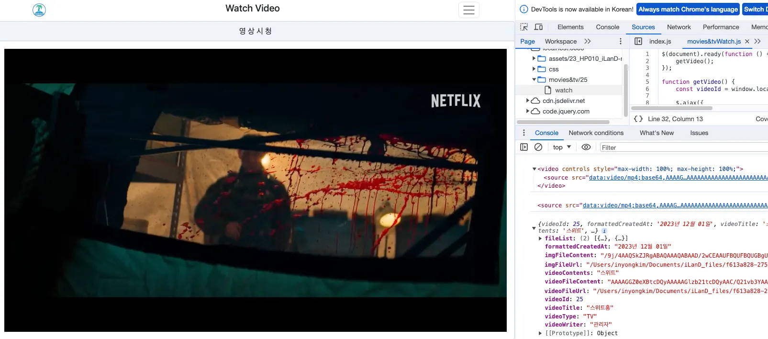Select the Sources tab
Screen dimensions: 768x339
click(643, 27)
